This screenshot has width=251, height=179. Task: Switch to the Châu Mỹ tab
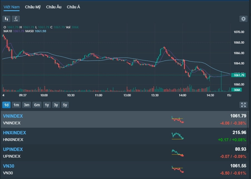click(x=33, y=7)
